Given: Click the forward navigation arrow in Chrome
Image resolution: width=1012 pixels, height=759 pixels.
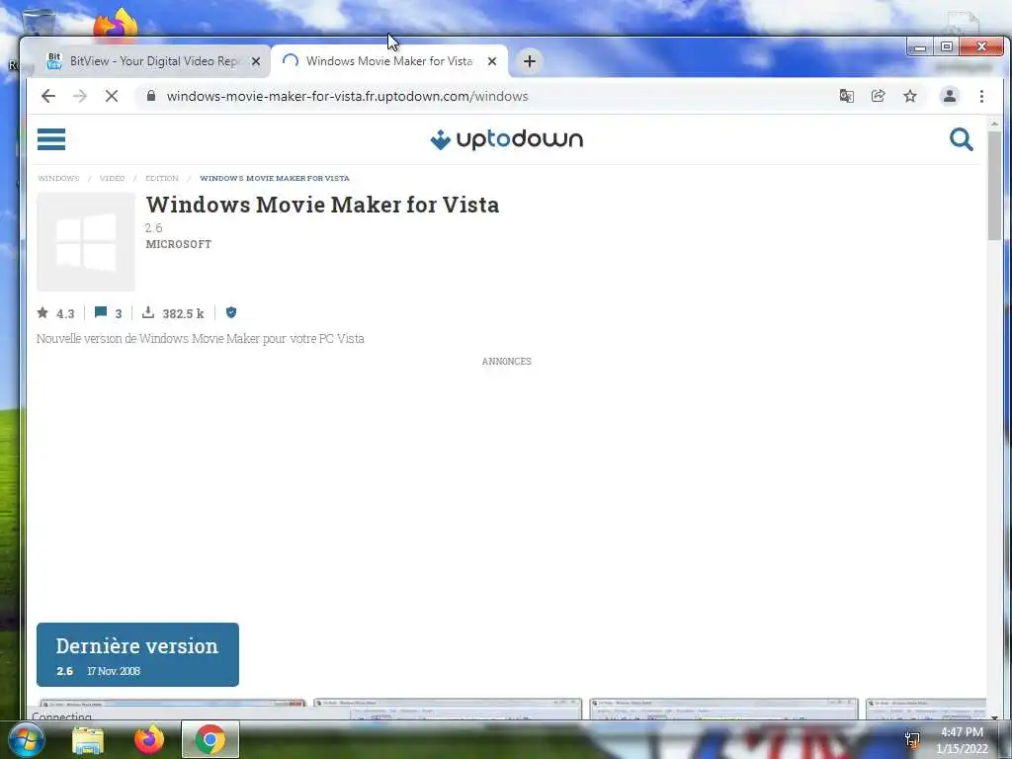Looking at the screenshot, I should click(x=79, y=96).
